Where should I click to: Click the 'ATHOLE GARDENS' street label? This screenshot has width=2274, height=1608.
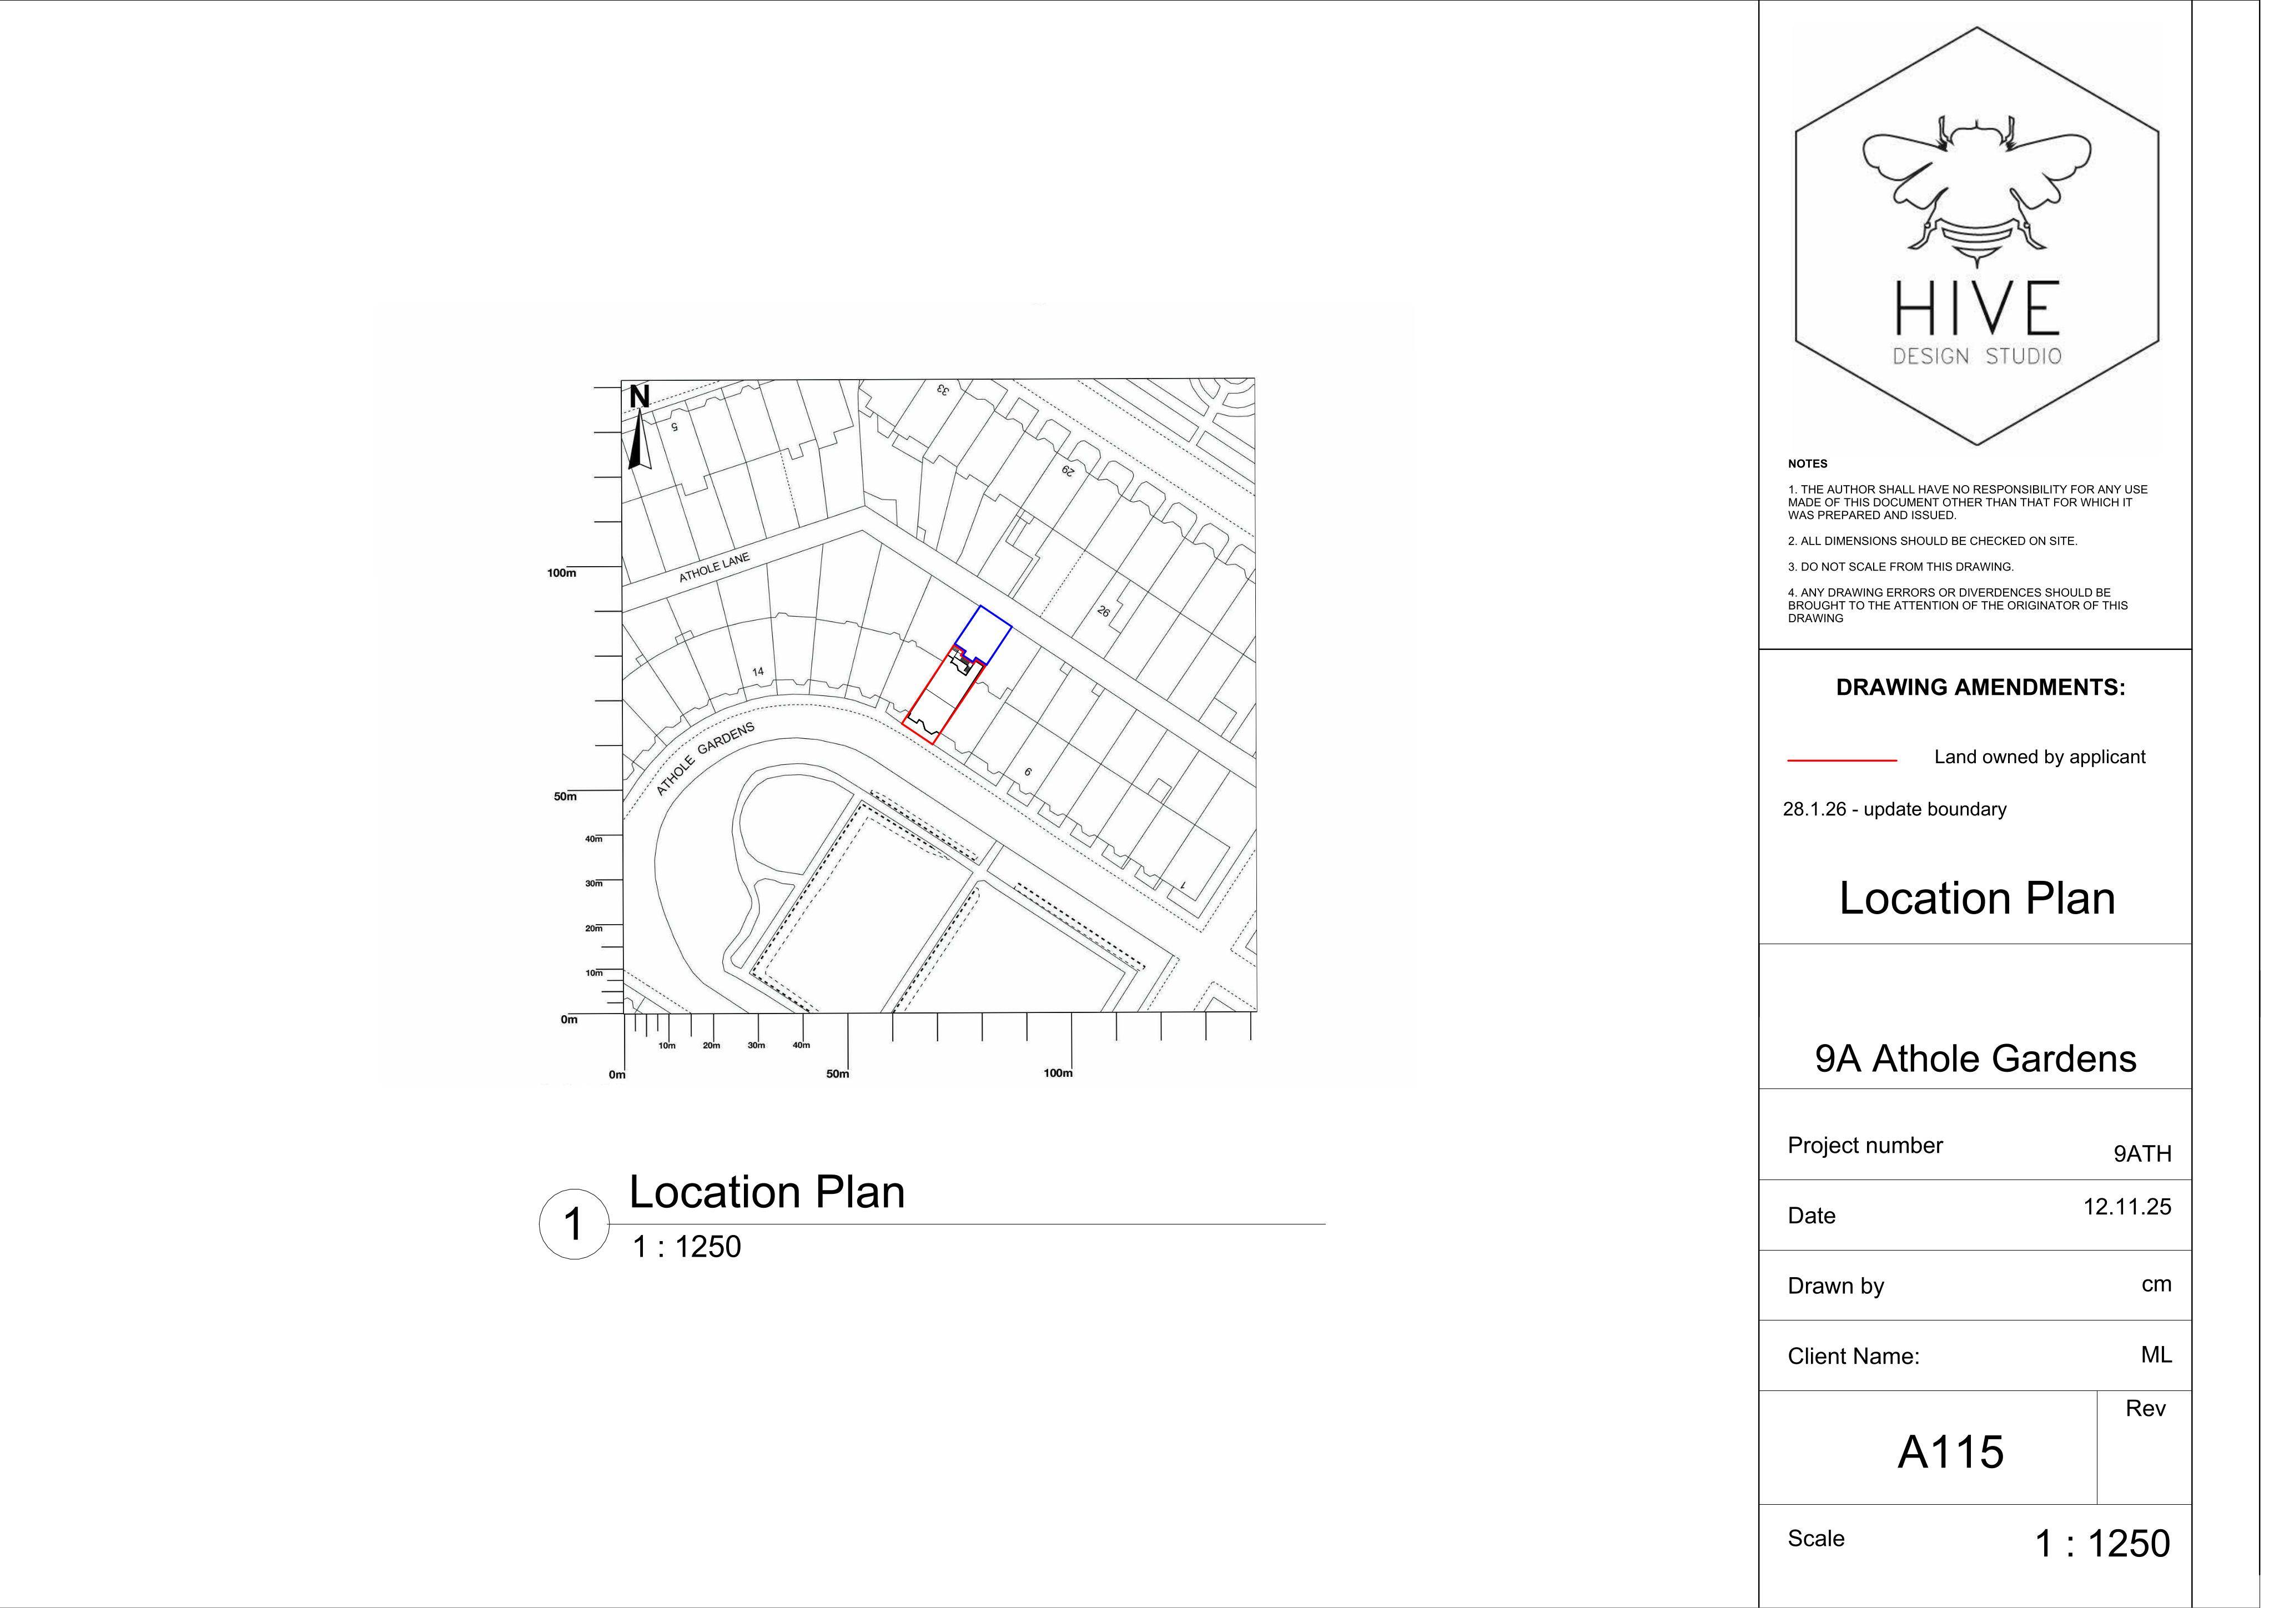click(705, 758)
